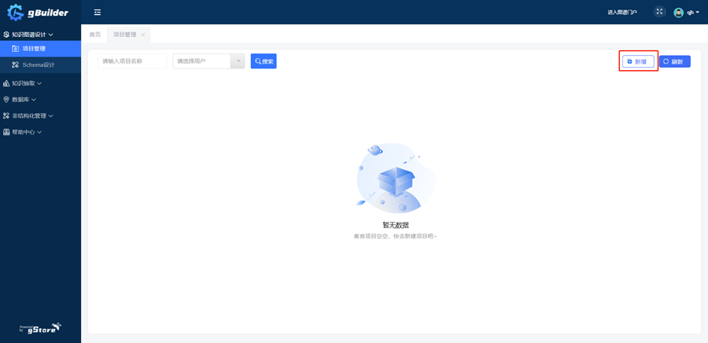Viewport: 708px width, 343px height.
Task: Click the 新增 button
Action: click(x=638, y=61)
